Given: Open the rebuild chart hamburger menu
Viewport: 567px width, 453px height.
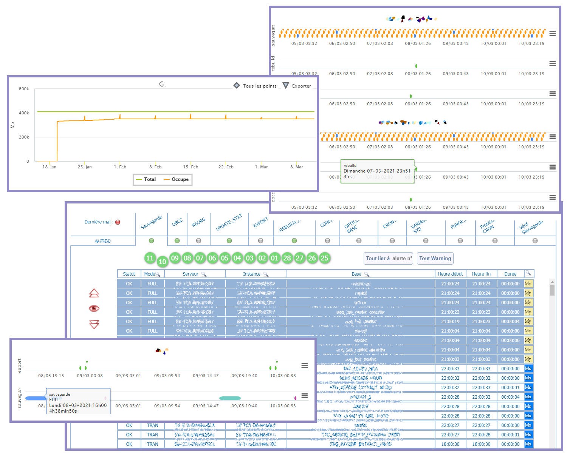Looking at the screenshot, I should (553, 63).
